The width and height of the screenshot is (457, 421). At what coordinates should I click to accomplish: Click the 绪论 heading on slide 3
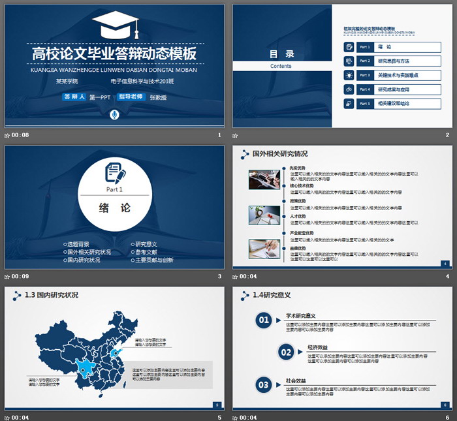coord(114,208)
